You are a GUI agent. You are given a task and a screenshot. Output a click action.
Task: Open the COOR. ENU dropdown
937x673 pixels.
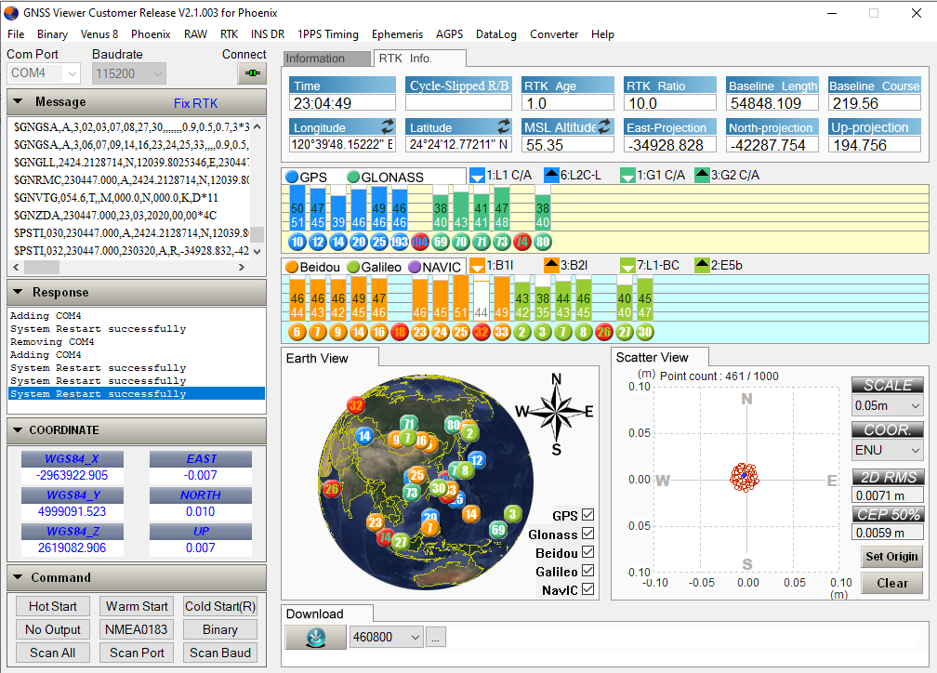click(887, 451)
